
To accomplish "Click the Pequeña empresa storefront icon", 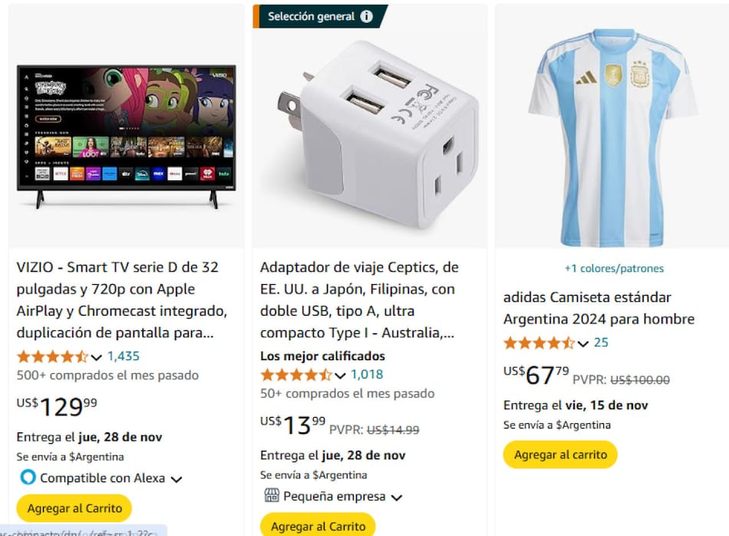I will tap(272, 495).
